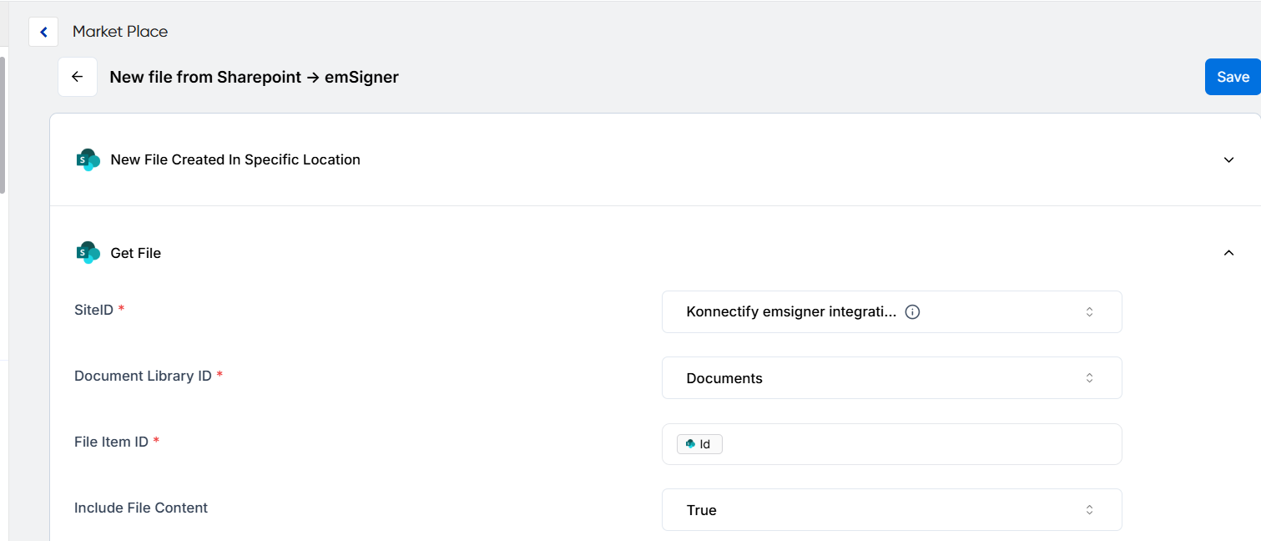Expand New File Created In Specific Location

click(1228, 159)
